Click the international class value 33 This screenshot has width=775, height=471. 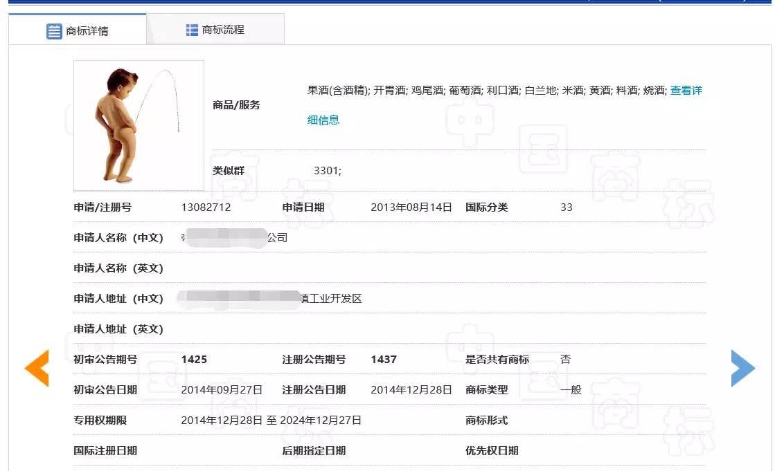pos(567,207)
